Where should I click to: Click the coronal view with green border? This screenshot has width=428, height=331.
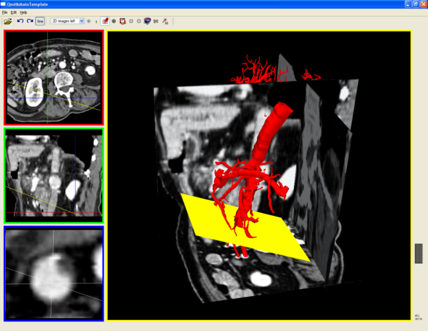(53, 175)
